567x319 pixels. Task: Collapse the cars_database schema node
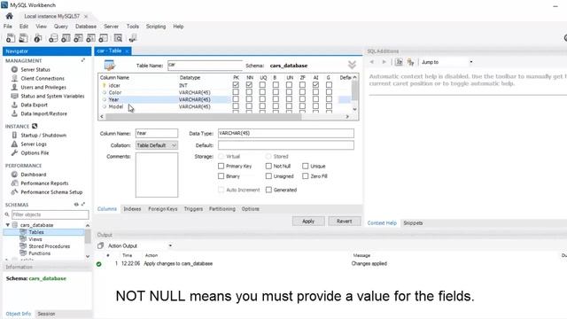pyautogui.click(x=8, y=225)
